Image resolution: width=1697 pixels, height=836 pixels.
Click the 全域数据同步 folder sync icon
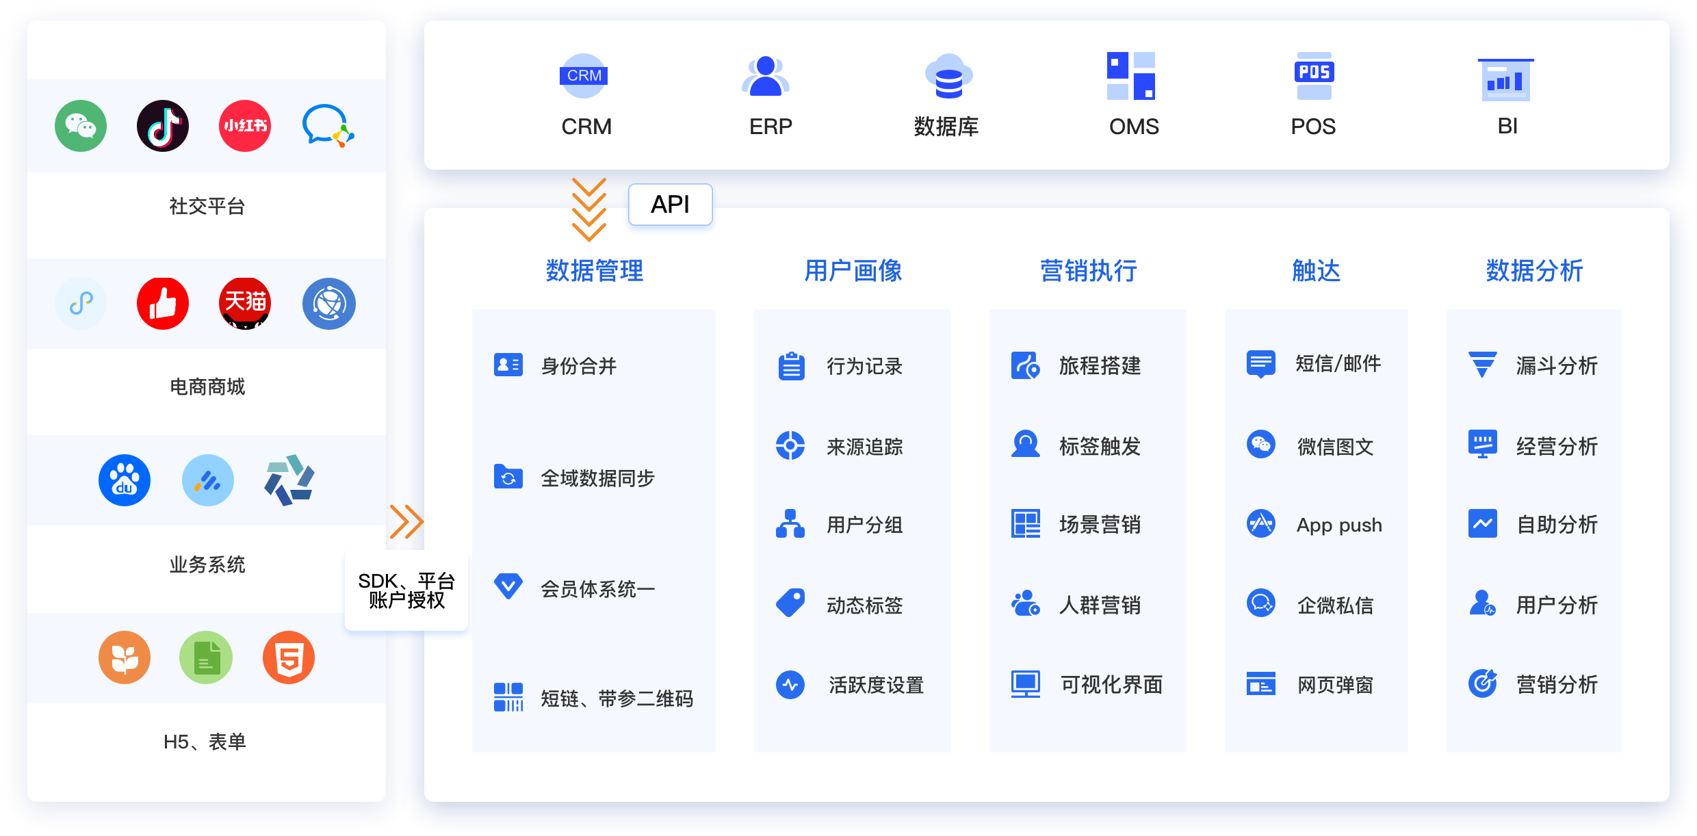pos(508,477)
